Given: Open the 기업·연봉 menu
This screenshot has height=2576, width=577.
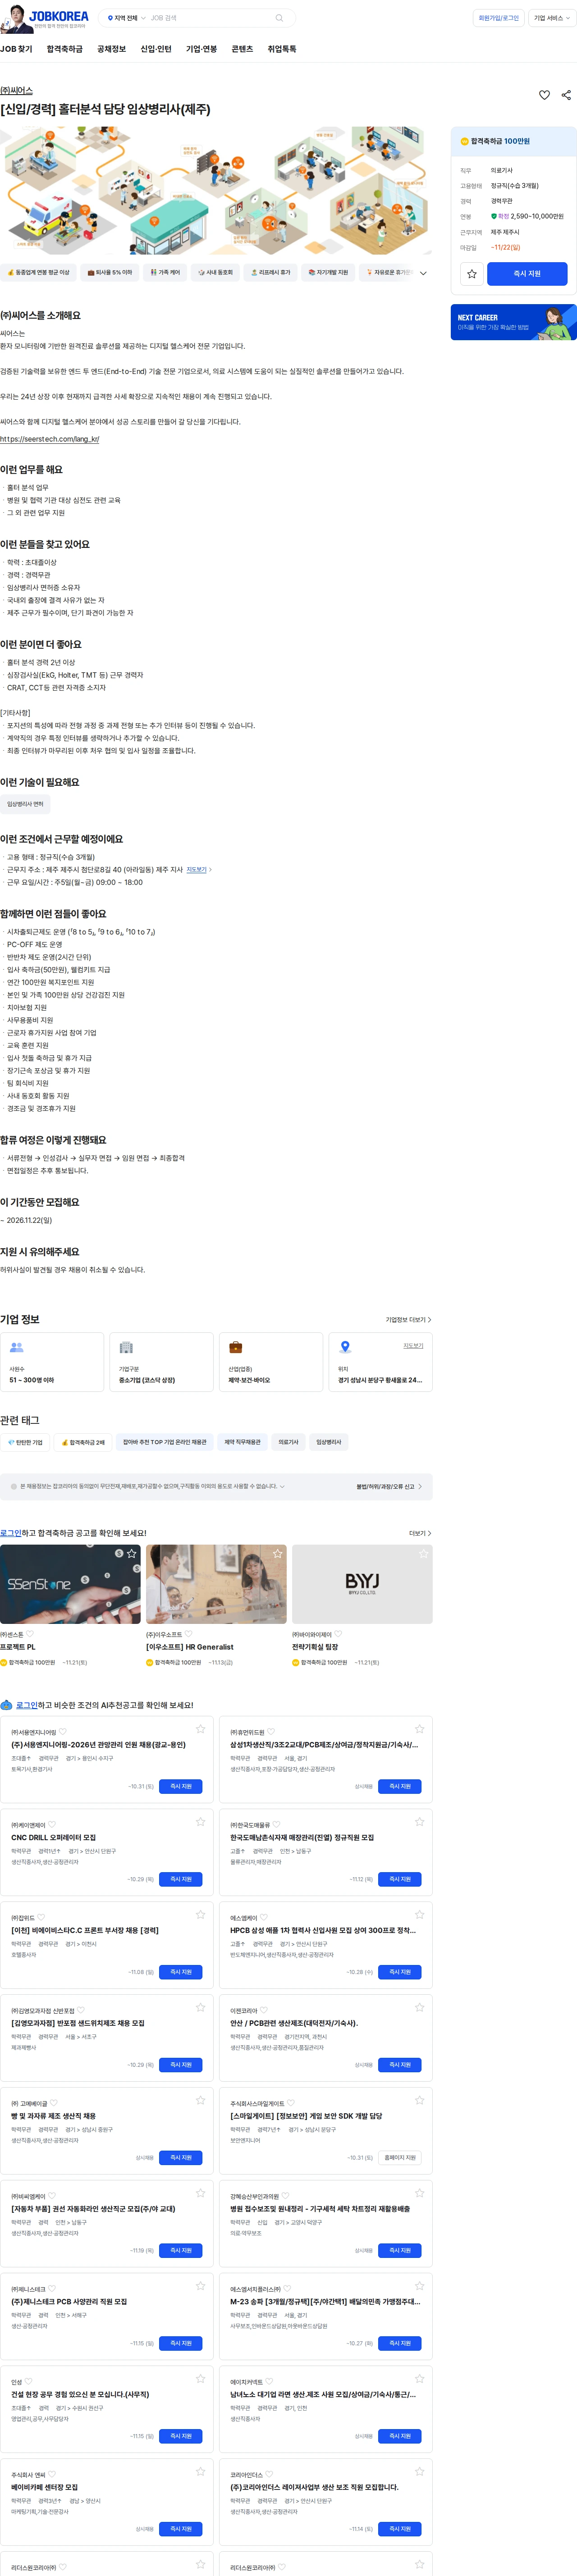Looking at the screenshot, I should click(201, 49).
